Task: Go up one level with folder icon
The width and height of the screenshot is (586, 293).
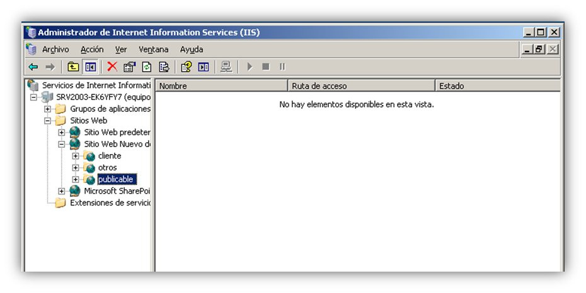Action: click(x=73, y=67)
